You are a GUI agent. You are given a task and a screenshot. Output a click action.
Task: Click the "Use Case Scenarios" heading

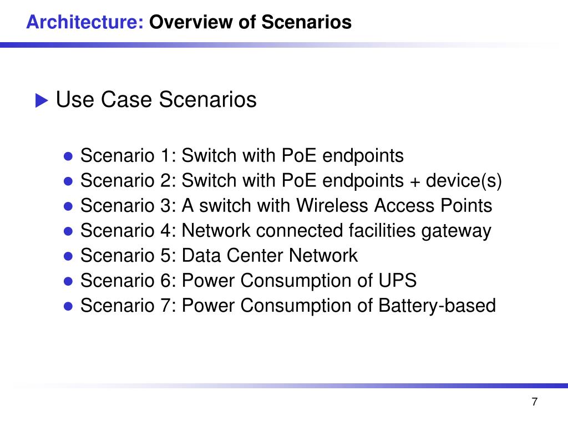click(x=156, y=100)
